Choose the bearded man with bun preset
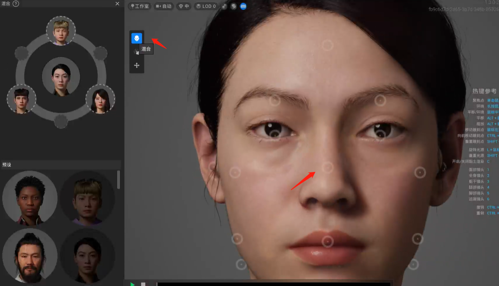 pyautogui.click(x=30, y=256)
